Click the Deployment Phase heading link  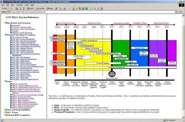tap(161, 23)
